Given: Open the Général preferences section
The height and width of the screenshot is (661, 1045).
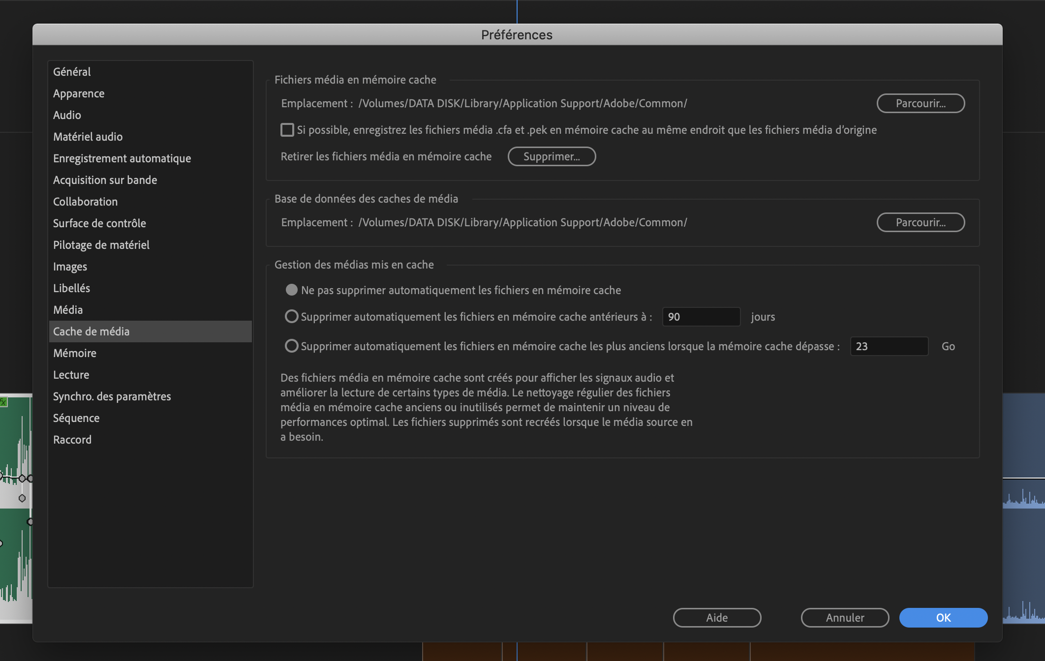Looking at the screenshot, I should click(72, 72).
